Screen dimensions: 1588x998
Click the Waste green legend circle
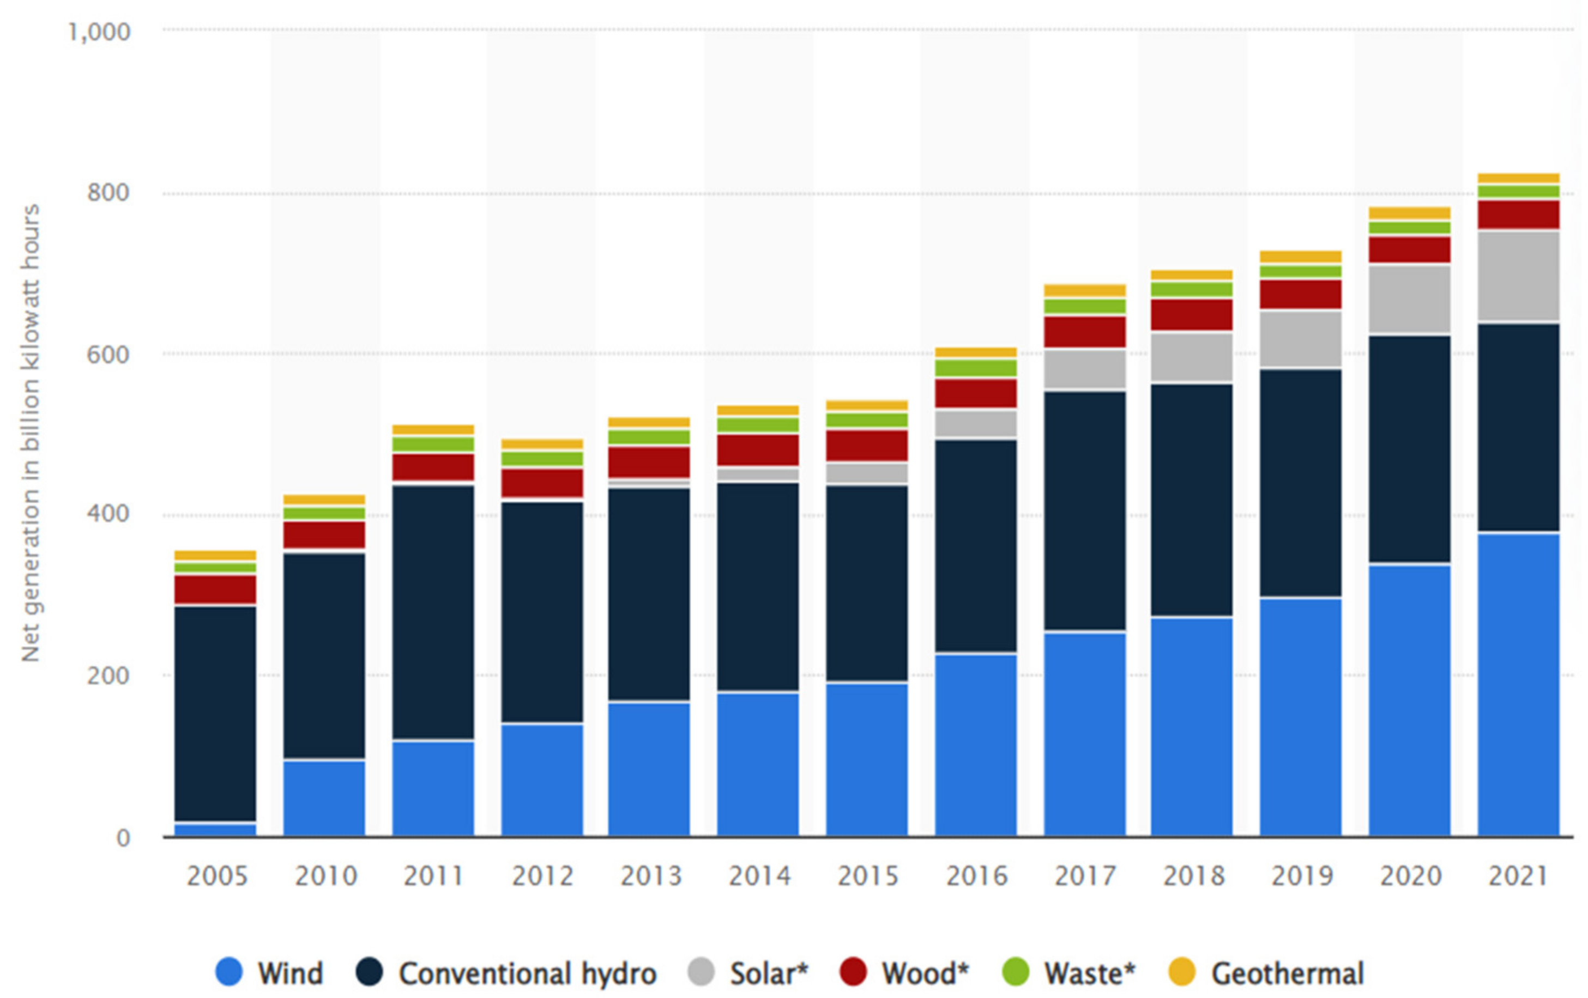1016,972
